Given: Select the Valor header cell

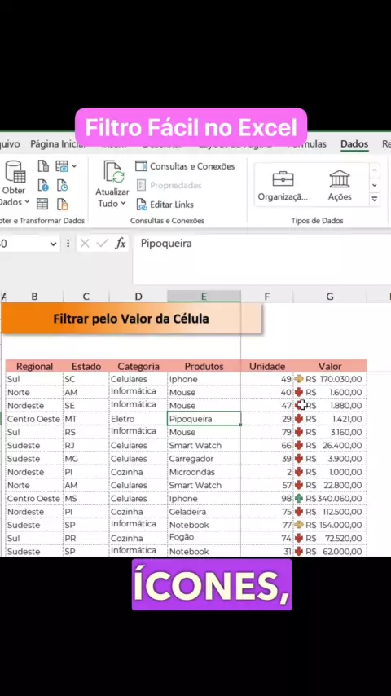Looking at the screenshot, I should pos(330,366).
